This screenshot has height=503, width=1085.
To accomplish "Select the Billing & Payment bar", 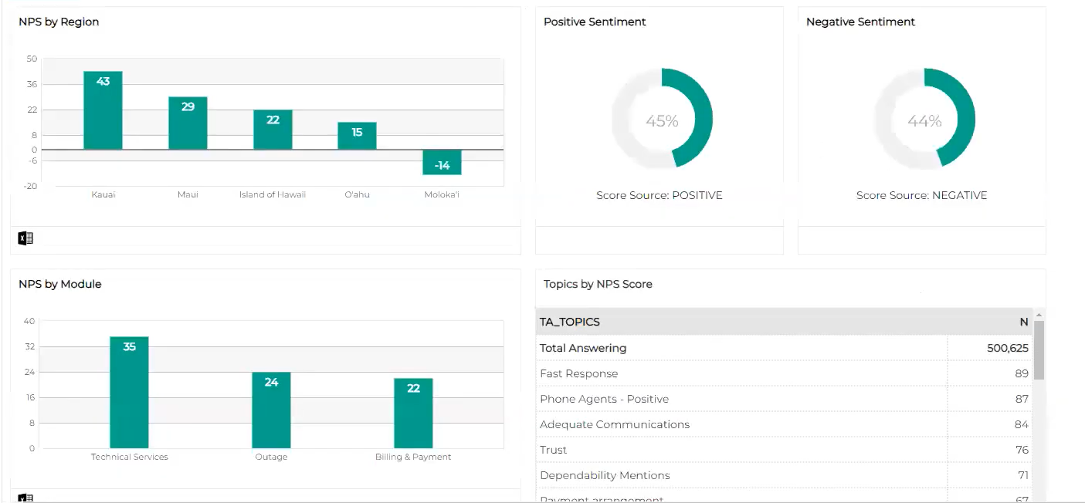I will [413, 413].
